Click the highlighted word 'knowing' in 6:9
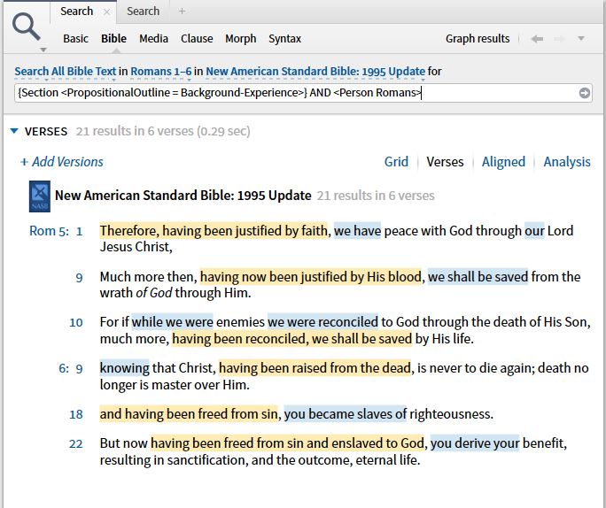 124,368
